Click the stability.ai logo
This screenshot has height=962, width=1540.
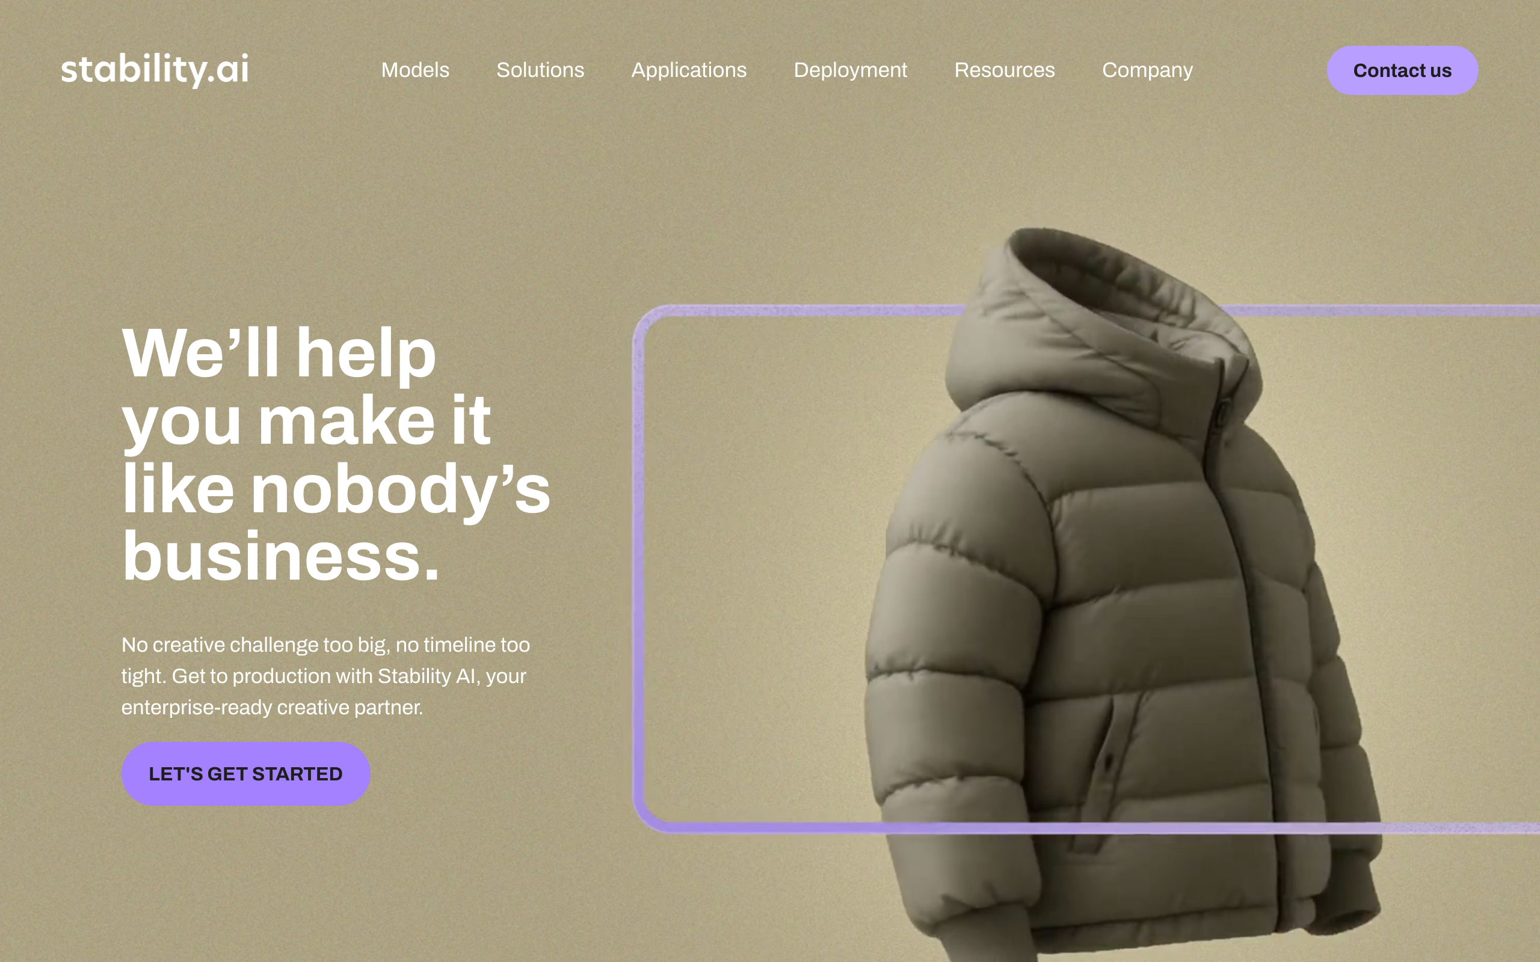tap(155, 69)
